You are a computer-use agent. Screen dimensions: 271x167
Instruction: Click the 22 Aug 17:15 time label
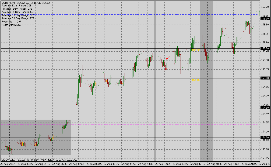click(x=199, y=164)
